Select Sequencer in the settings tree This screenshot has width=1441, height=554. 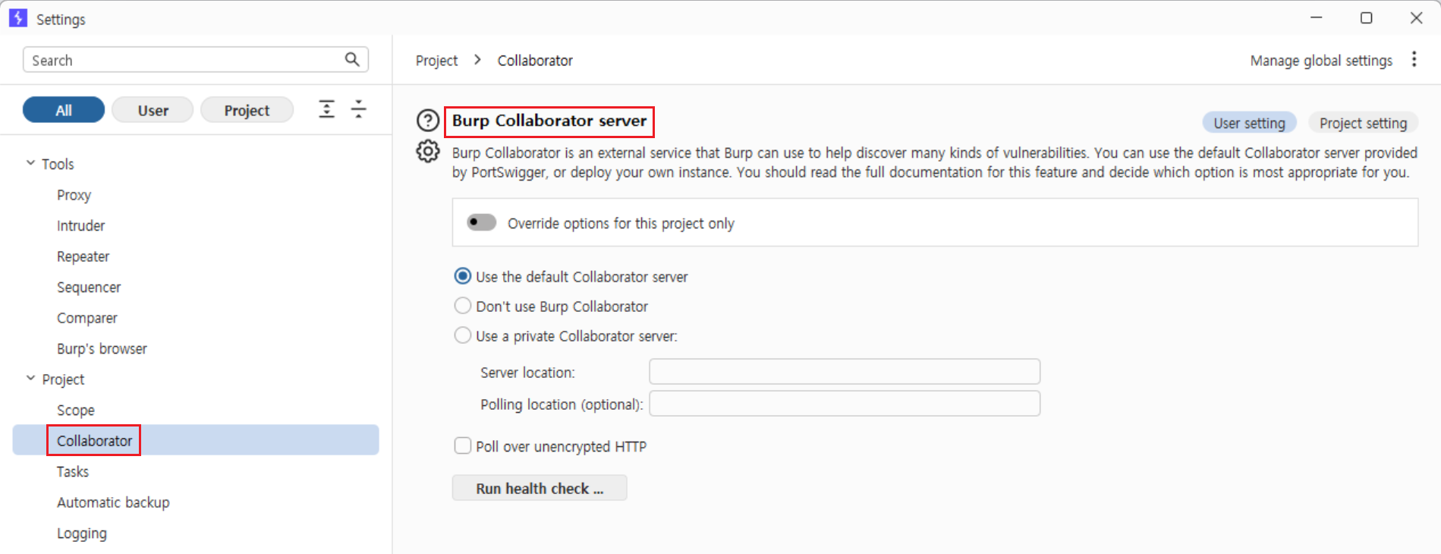[89, 287]
